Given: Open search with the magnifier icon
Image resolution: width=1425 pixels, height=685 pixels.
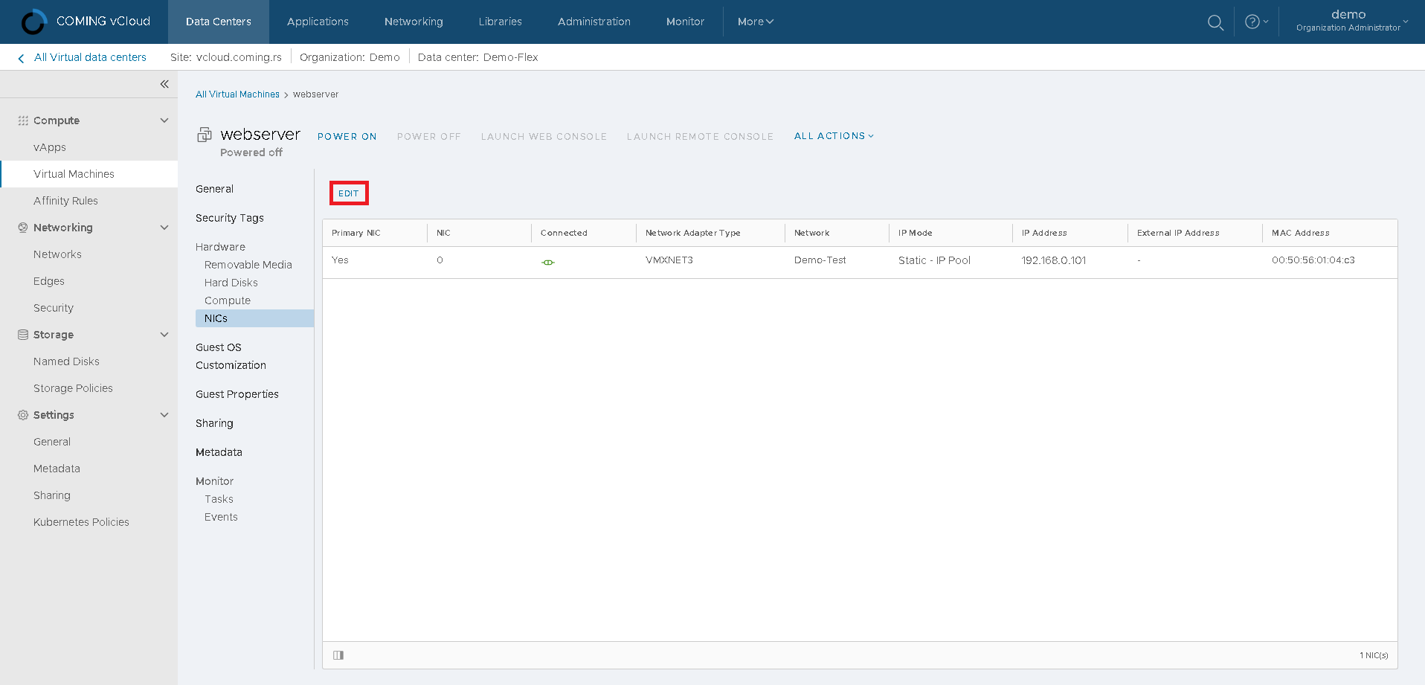Looking at the screenshot, I should [1215, 22].
